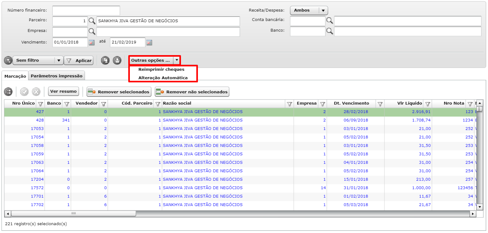Click the Empresa code input field
488x233 pixels.
click(x=70, y=32)
